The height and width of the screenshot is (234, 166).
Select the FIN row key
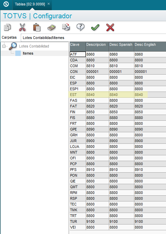[x=78, y=112]
